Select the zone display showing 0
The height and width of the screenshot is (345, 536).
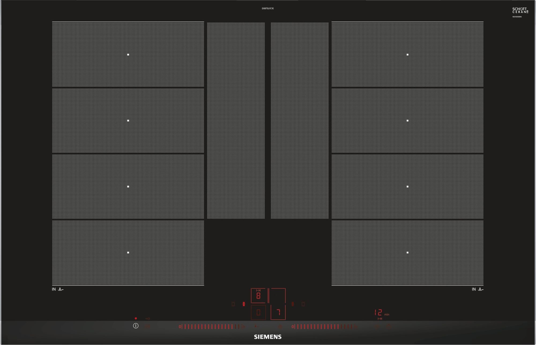(258, 312)
